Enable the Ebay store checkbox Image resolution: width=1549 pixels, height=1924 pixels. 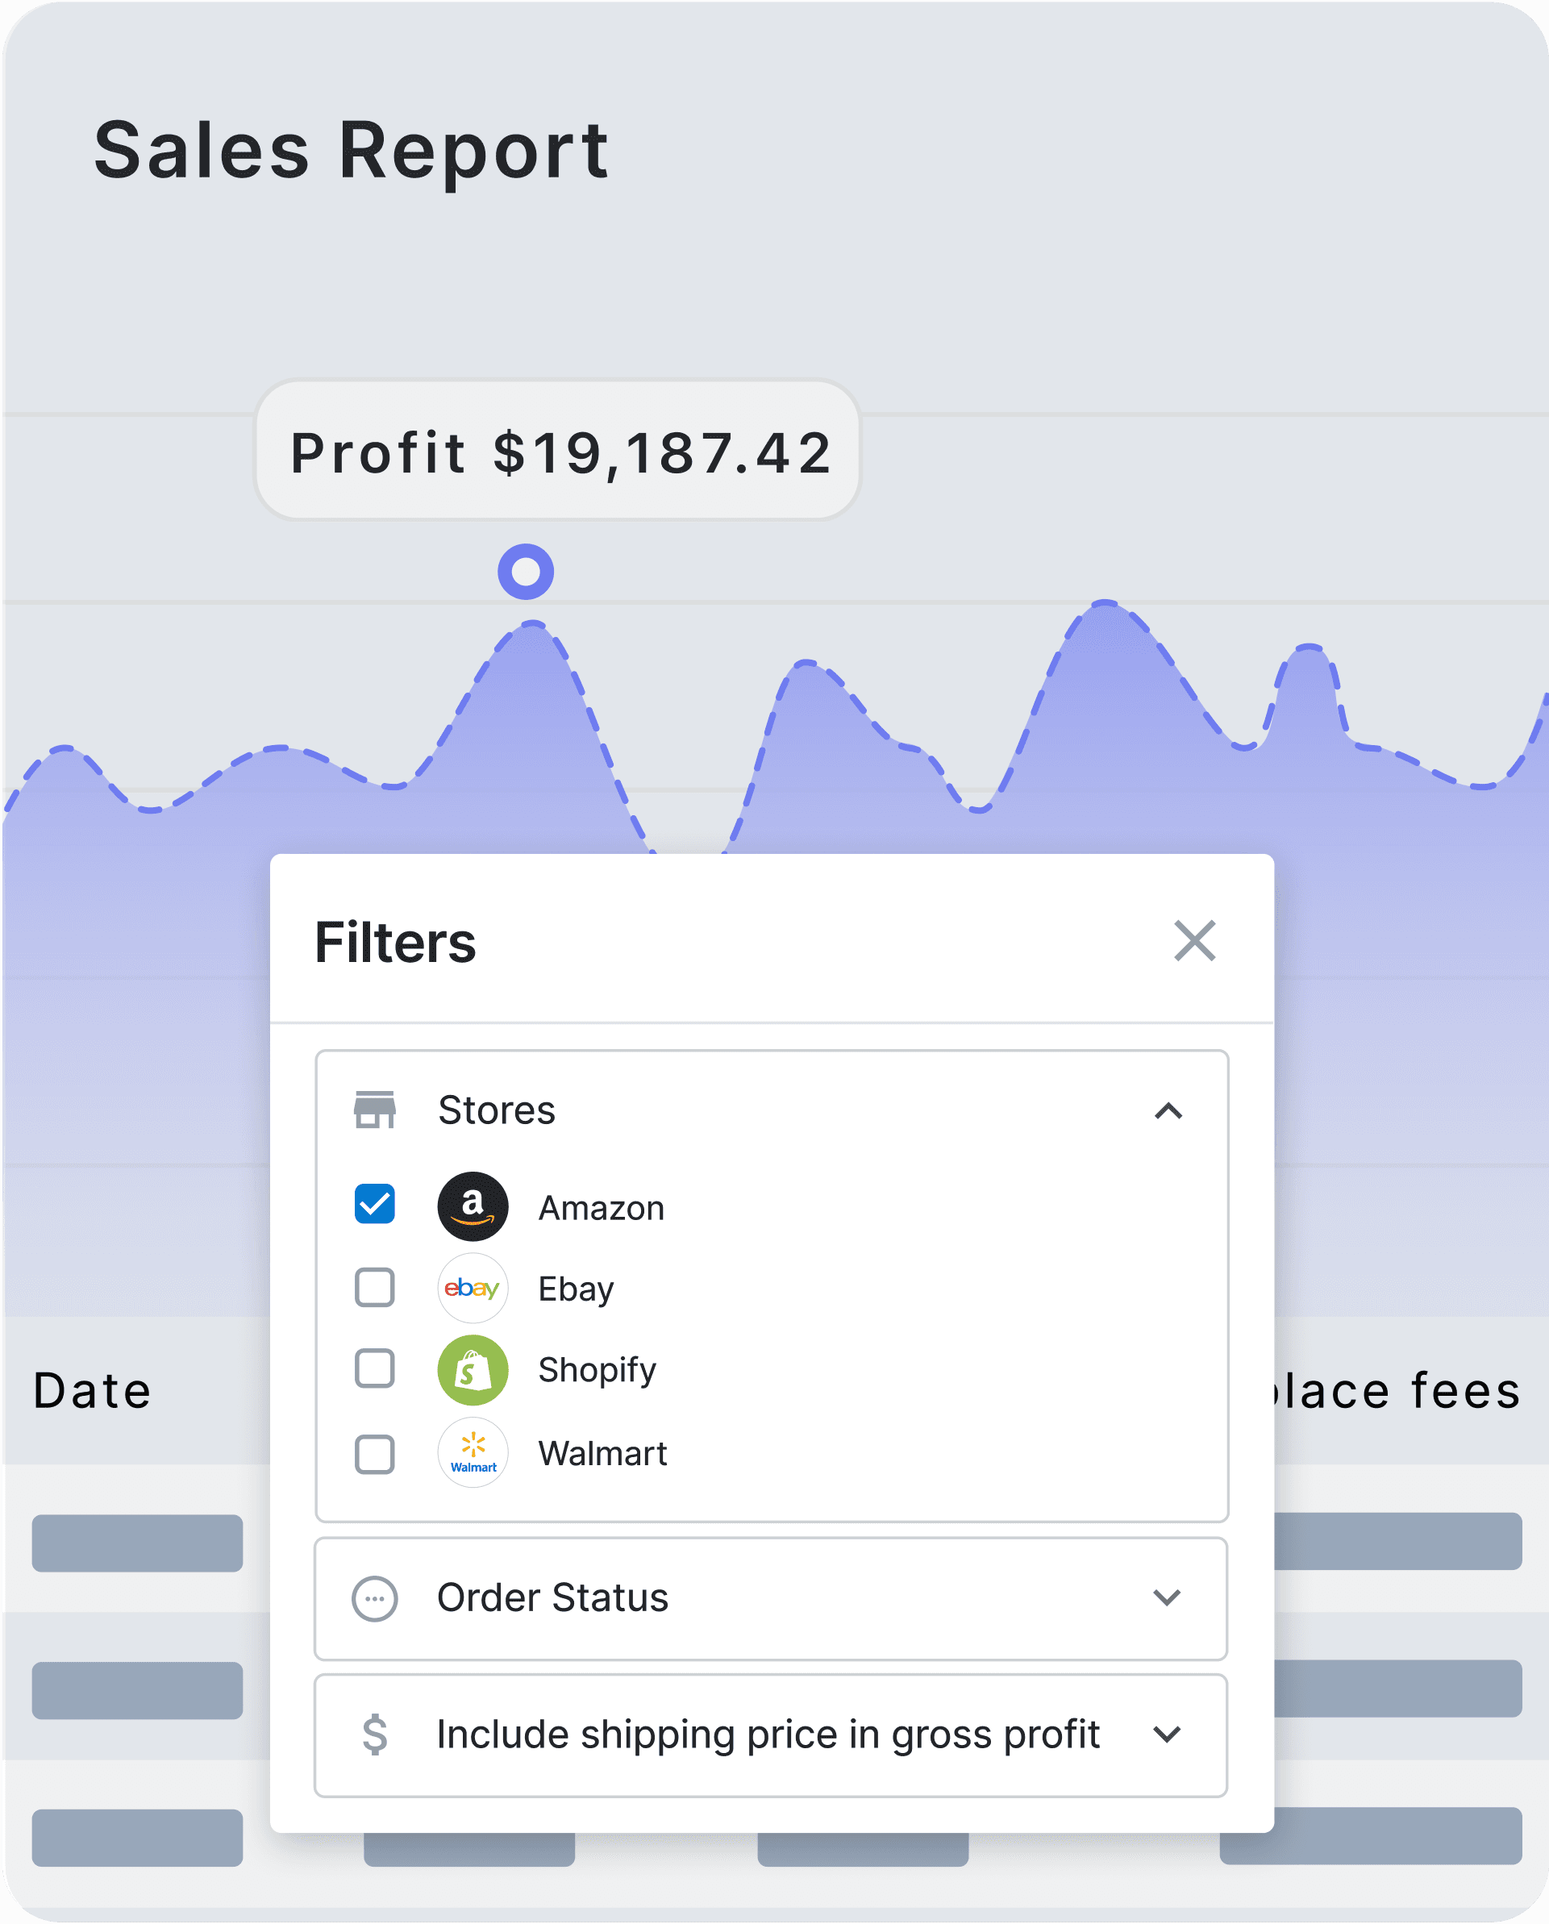tap(375, 1287)
